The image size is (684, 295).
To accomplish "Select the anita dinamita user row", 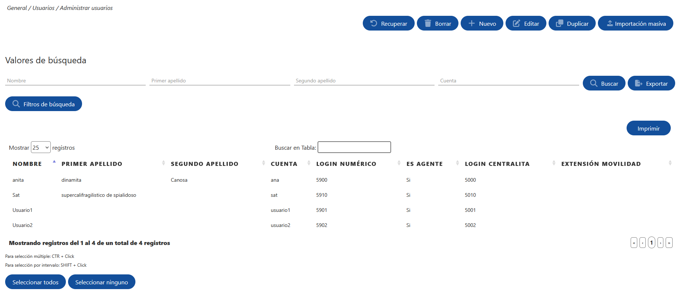I will [x=342, y=180].
